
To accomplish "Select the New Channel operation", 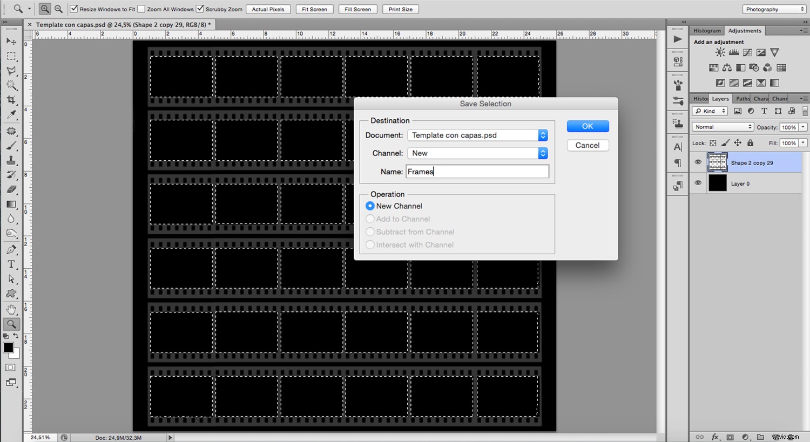I will (x=370, y=206).
